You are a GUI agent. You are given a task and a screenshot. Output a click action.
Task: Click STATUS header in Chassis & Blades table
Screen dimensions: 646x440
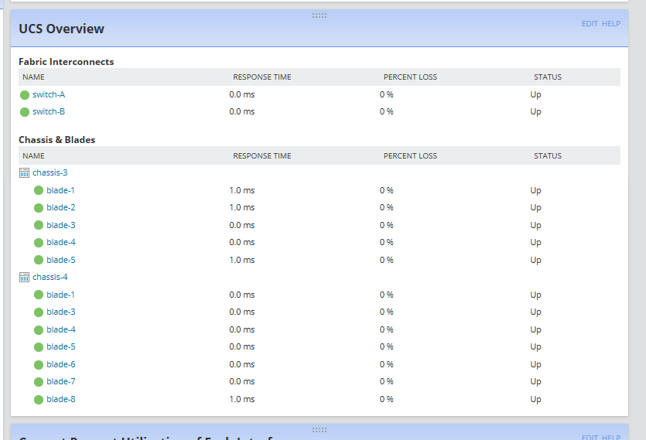click(548, 155)
